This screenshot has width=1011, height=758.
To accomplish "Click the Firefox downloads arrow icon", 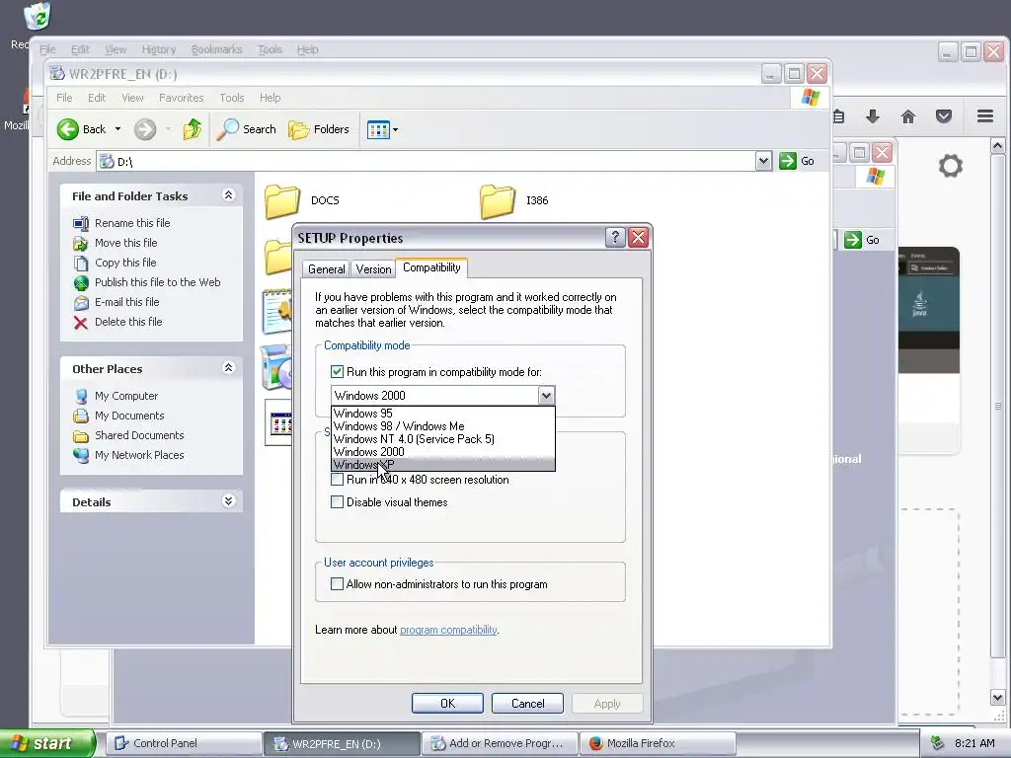I will [873, 116].
